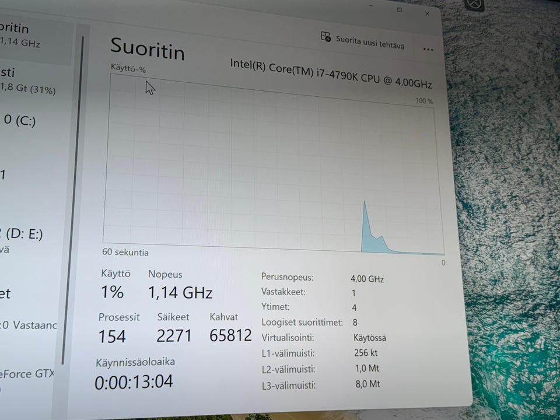Click the Ytimet value 4

tap(354, 307)
